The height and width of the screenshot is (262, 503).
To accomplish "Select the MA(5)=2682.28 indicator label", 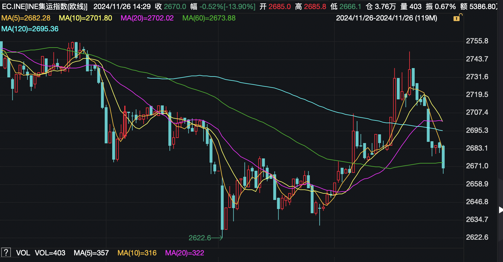I will point(26,18).
